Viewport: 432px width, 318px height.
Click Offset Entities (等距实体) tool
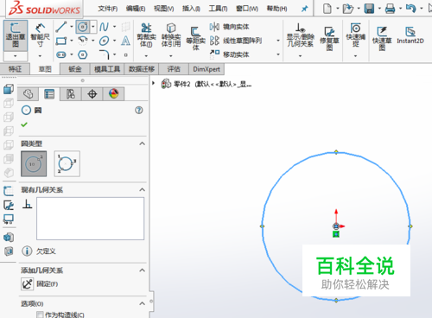[195, 38]
